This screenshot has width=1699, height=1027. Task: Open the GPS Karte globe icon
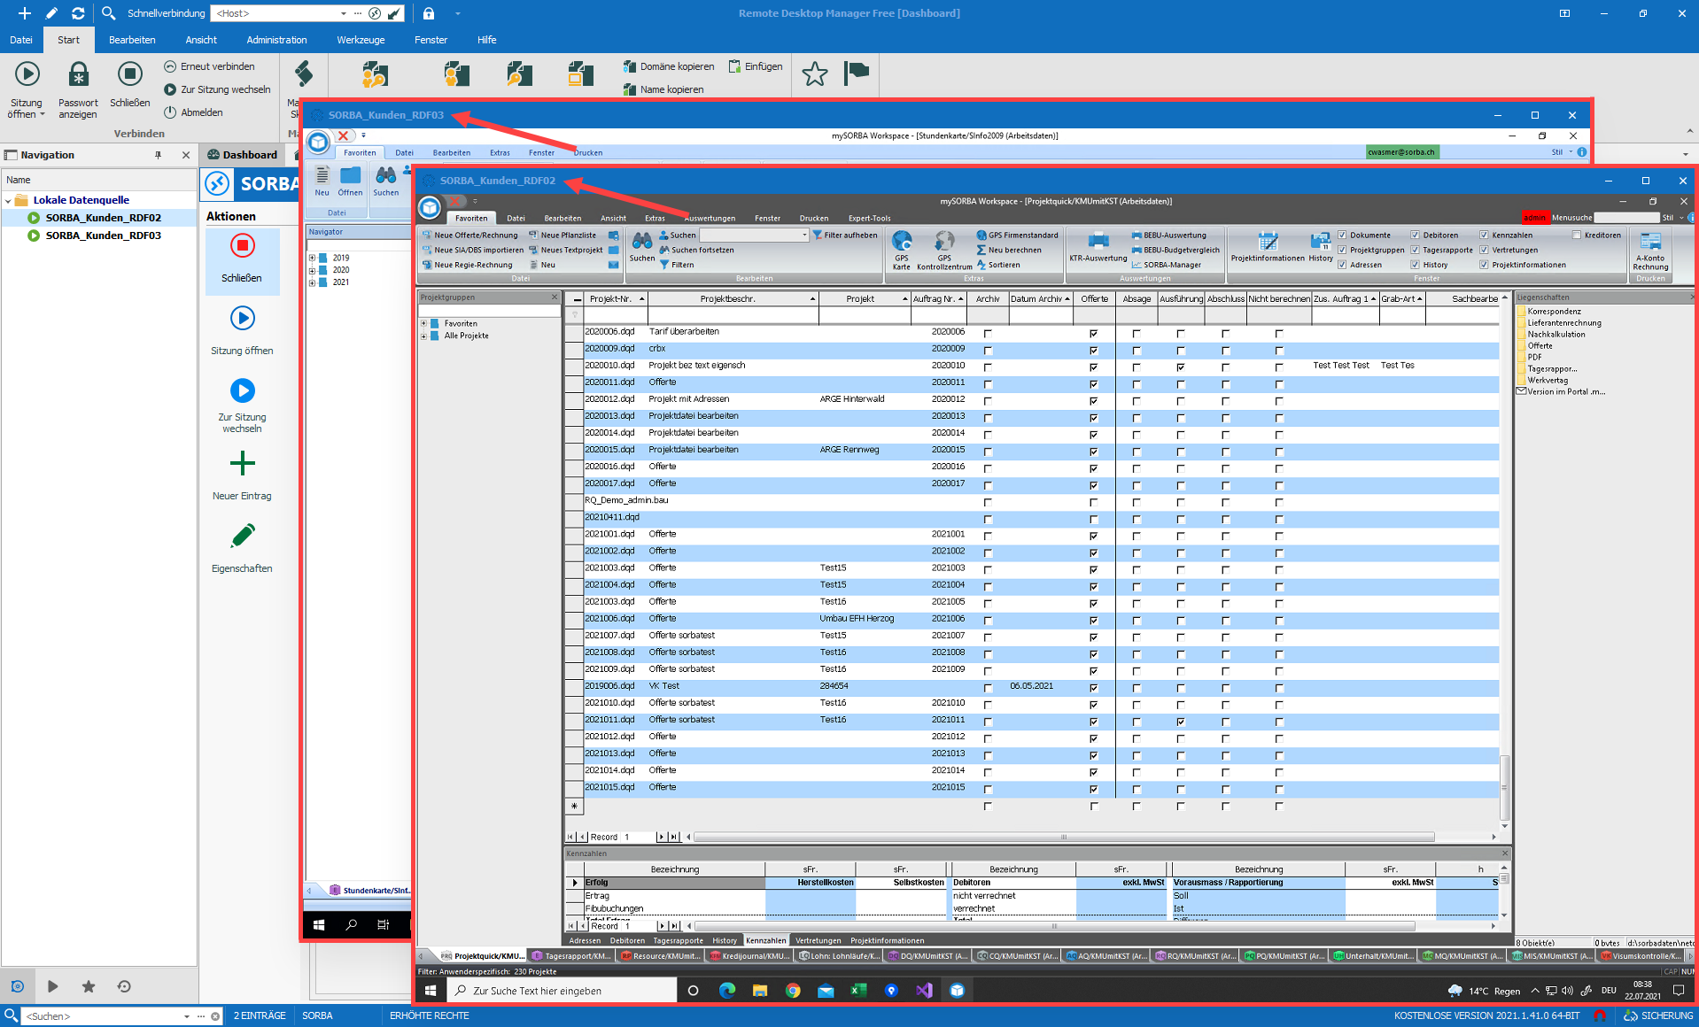coord(902,242)
